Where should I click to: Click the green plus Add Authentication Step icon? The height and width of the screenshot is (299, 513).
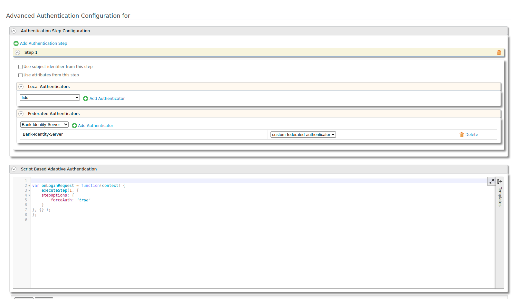pyautogui.click(x=16, y=43)
